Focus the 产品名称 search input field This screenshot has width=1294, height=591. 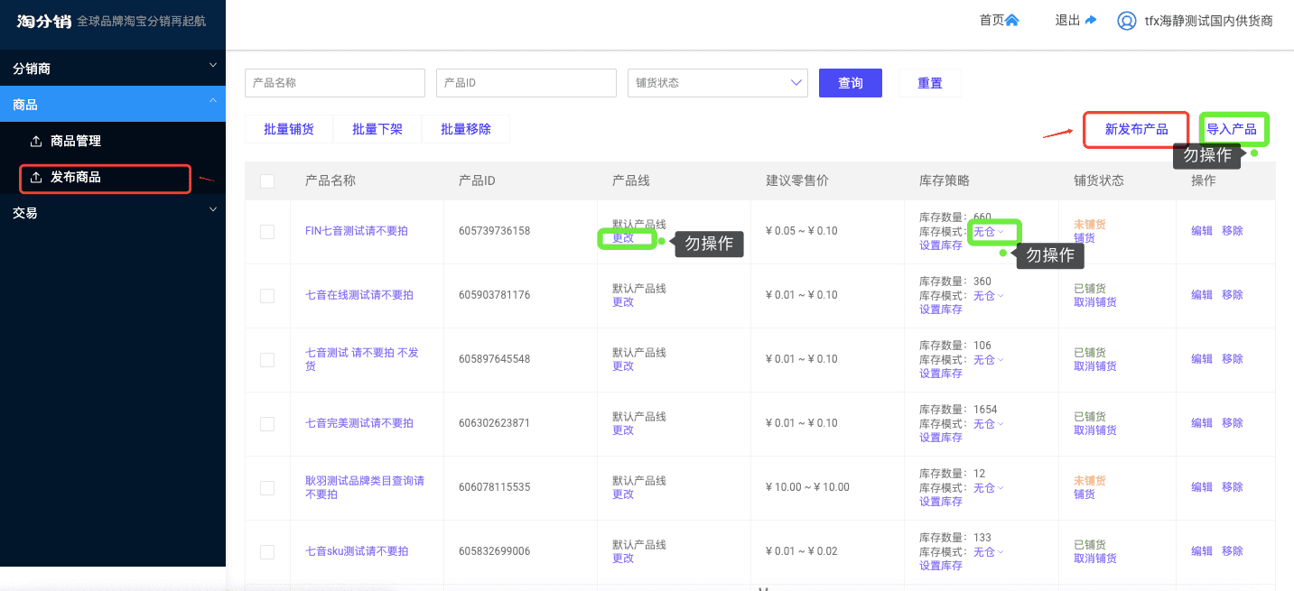[334, 83]
